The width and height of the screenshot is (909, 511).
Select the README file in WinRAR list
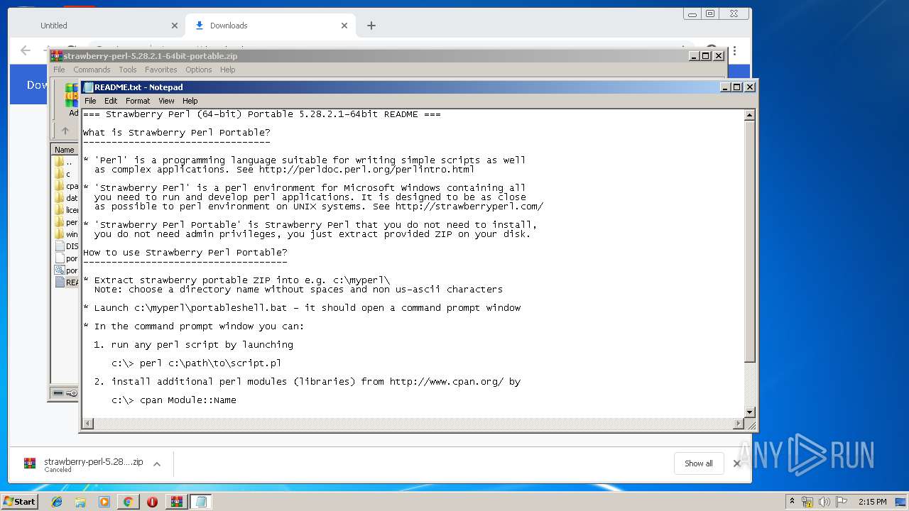[x=67, y=282]
